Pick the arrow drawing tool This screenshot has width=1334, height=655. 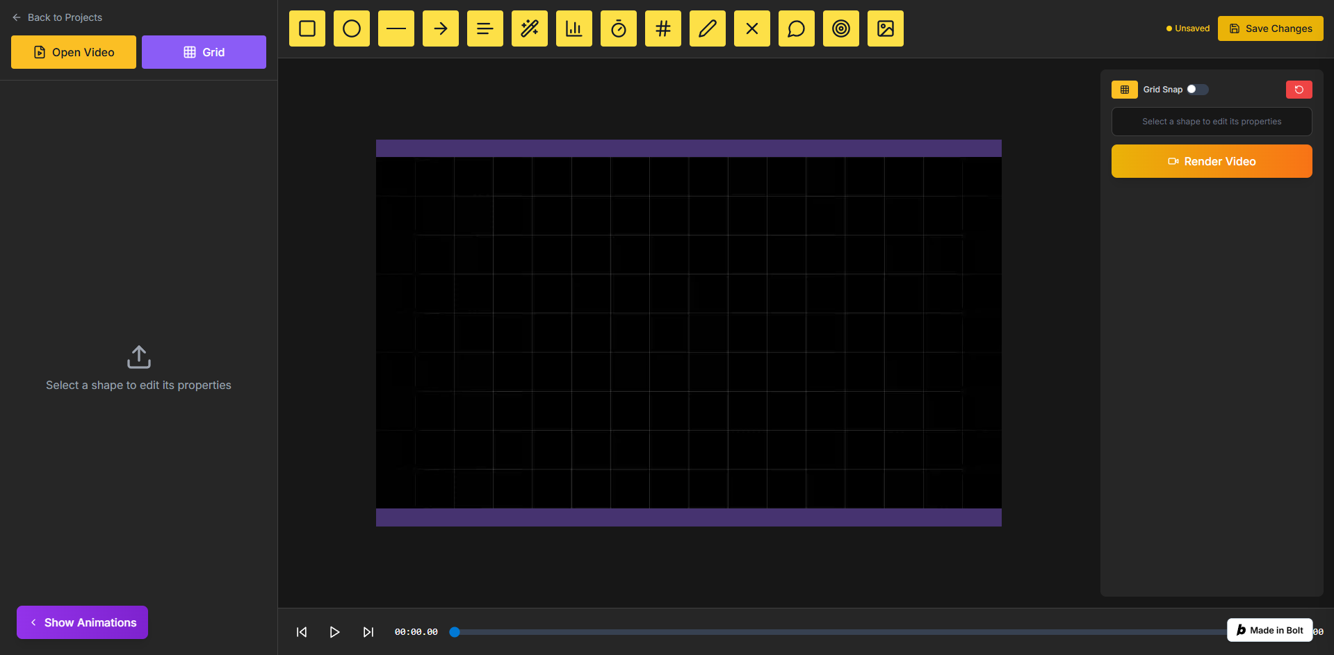pyautogui.click(x=441, y=28)
